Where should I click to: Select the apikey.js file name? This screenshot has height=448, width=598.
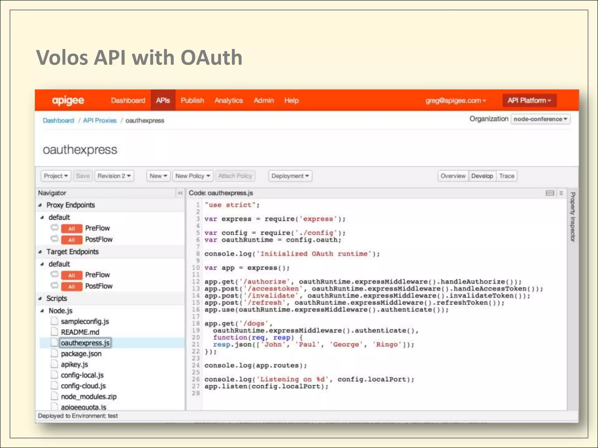coord(74,365)
